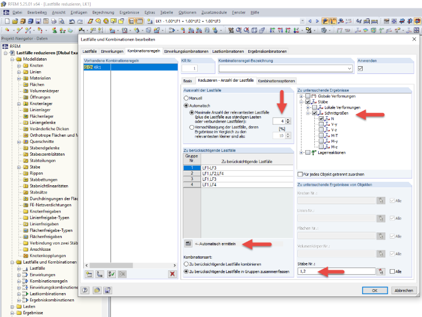Image resolution: width=422 pixels, height=317 pixels.
Task: Click the new node tool icon
Action: click(x=7, y=30)
